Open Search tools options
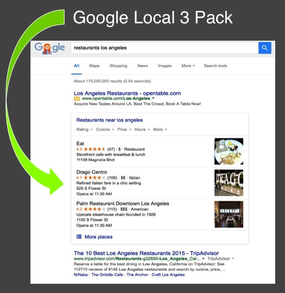This screenshot has width=285, height=293. click(216, 66)
